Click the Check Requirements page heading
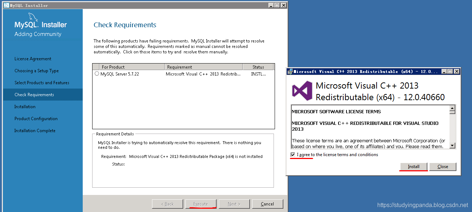 pos(125,25)
